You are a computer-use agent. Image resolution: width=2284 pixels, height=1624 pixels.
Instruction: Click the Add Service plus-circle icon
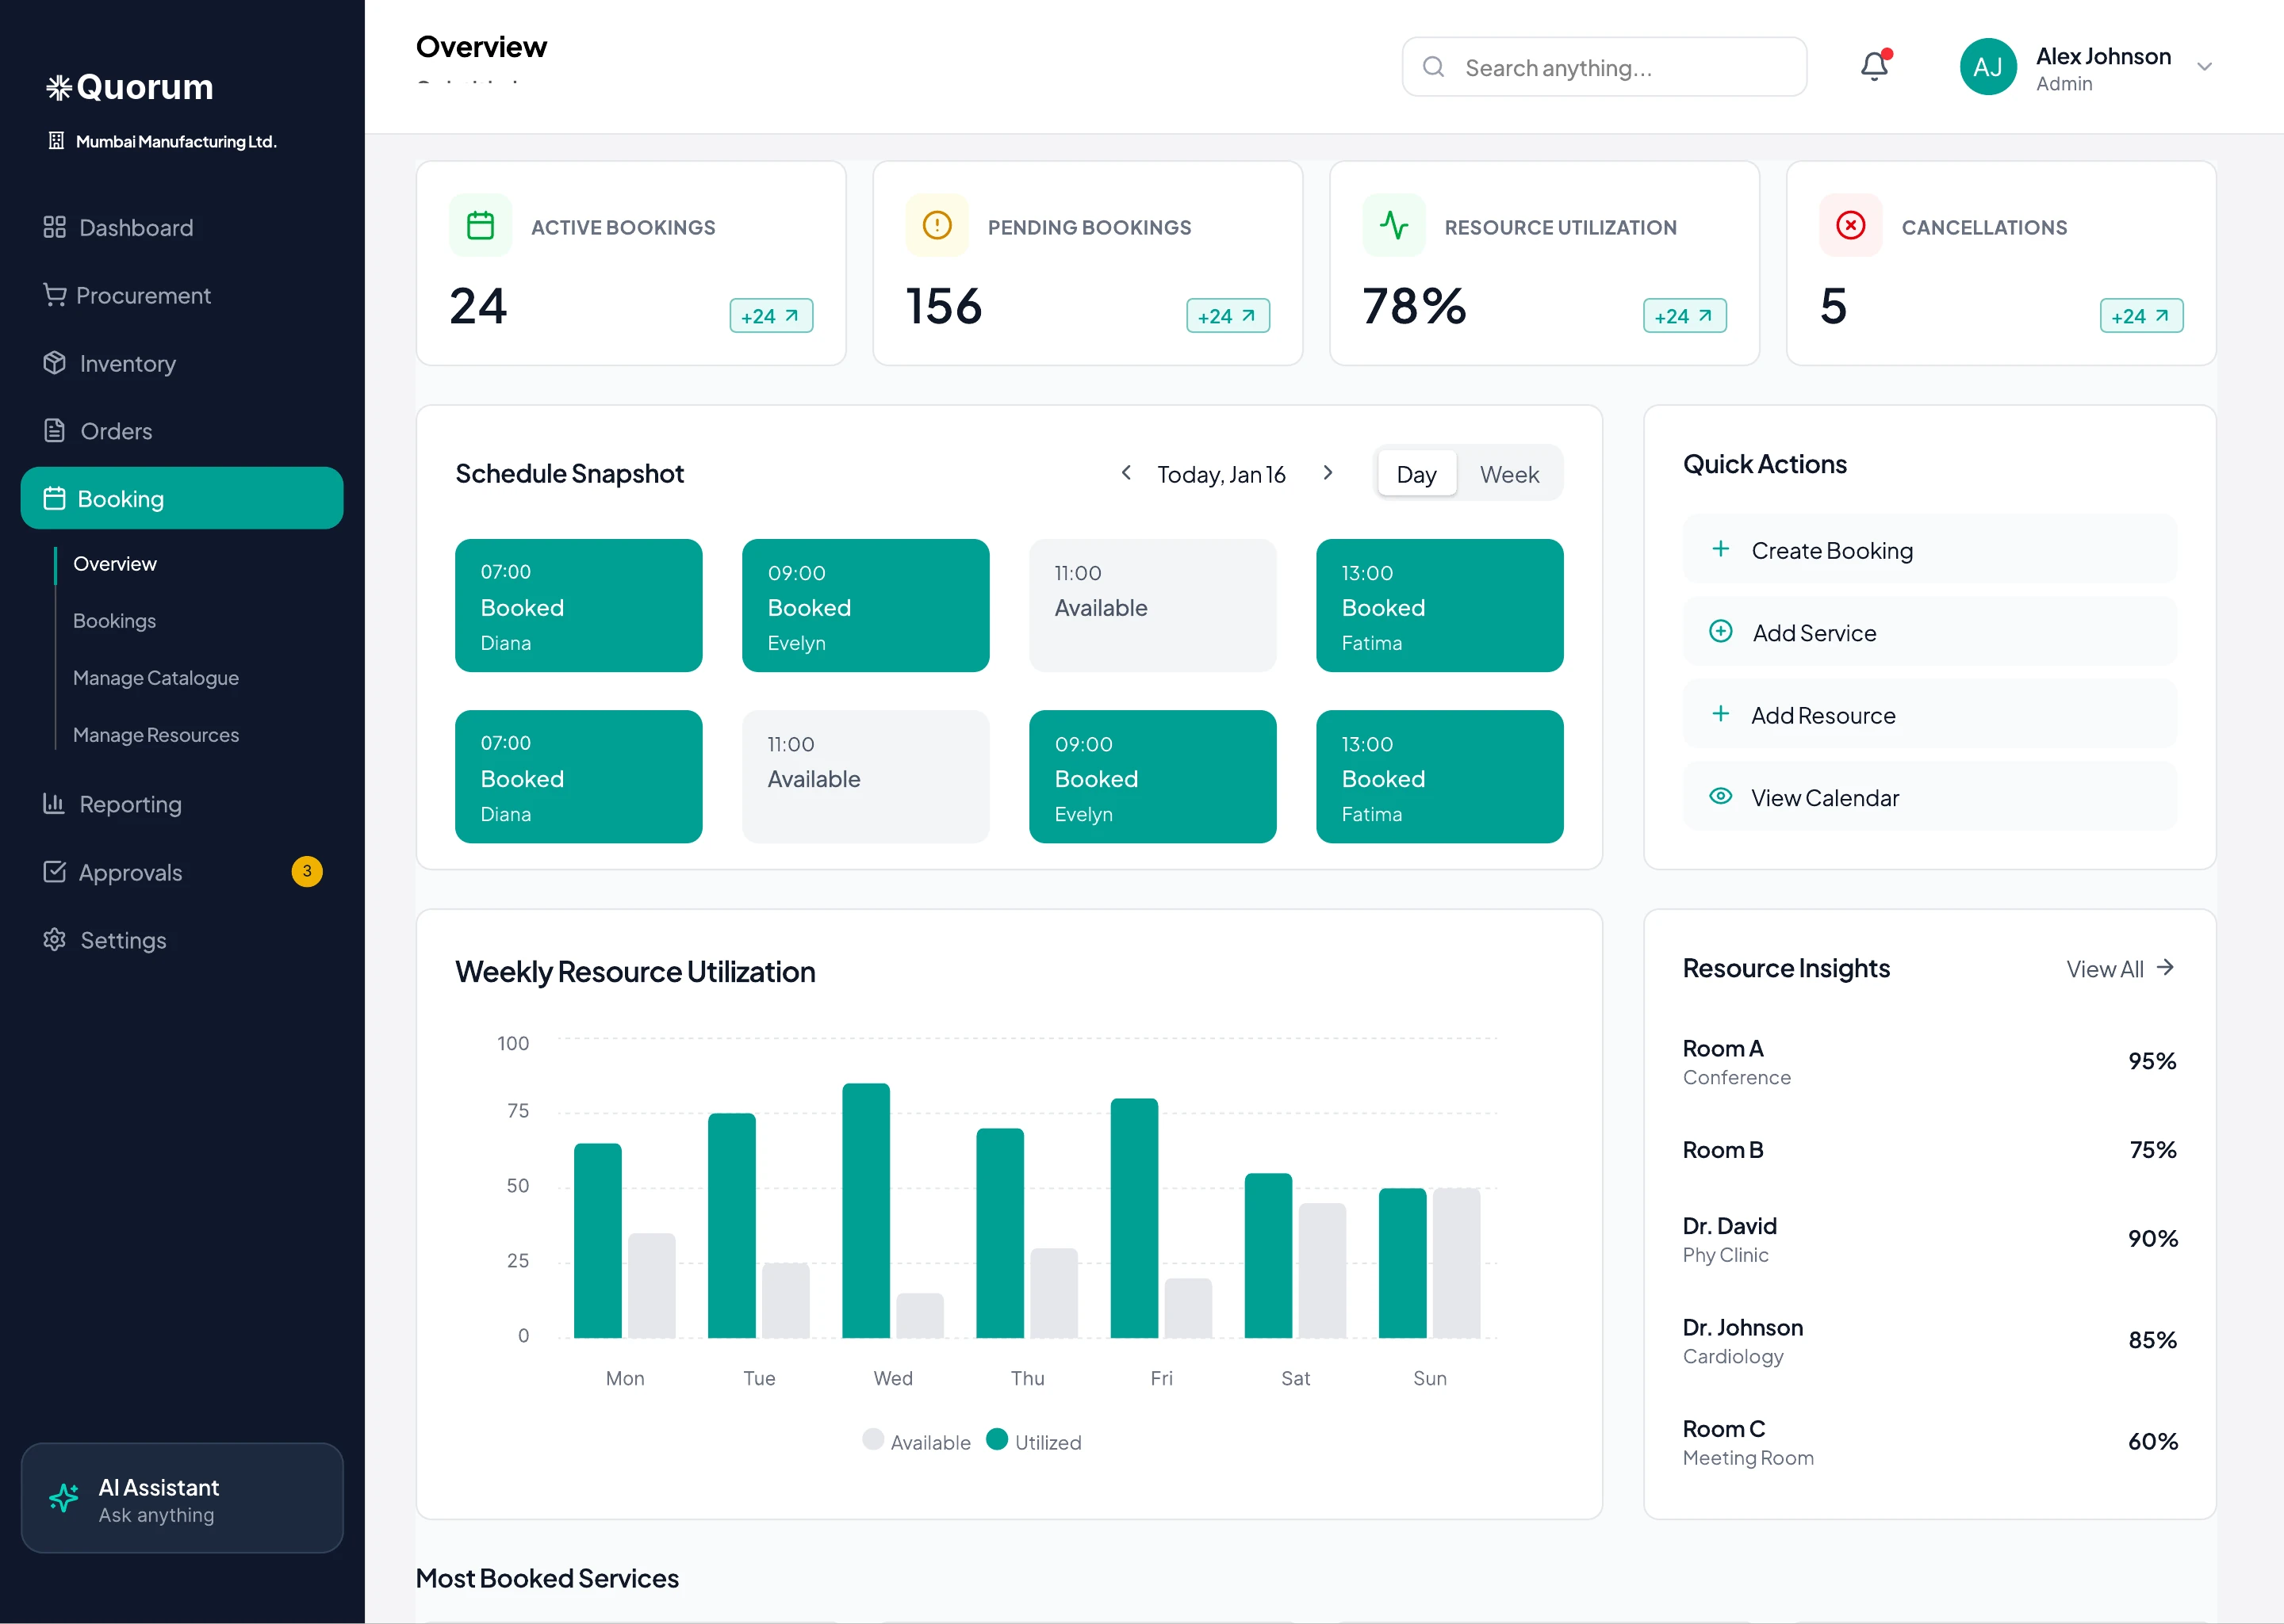1721,631
